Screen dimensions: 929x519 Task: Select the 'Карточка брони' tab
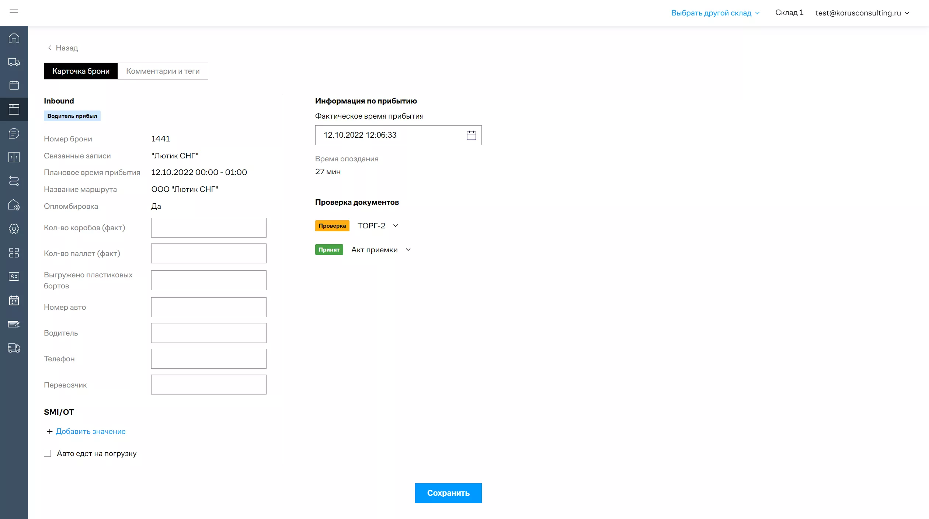click(x=81, y=71)
